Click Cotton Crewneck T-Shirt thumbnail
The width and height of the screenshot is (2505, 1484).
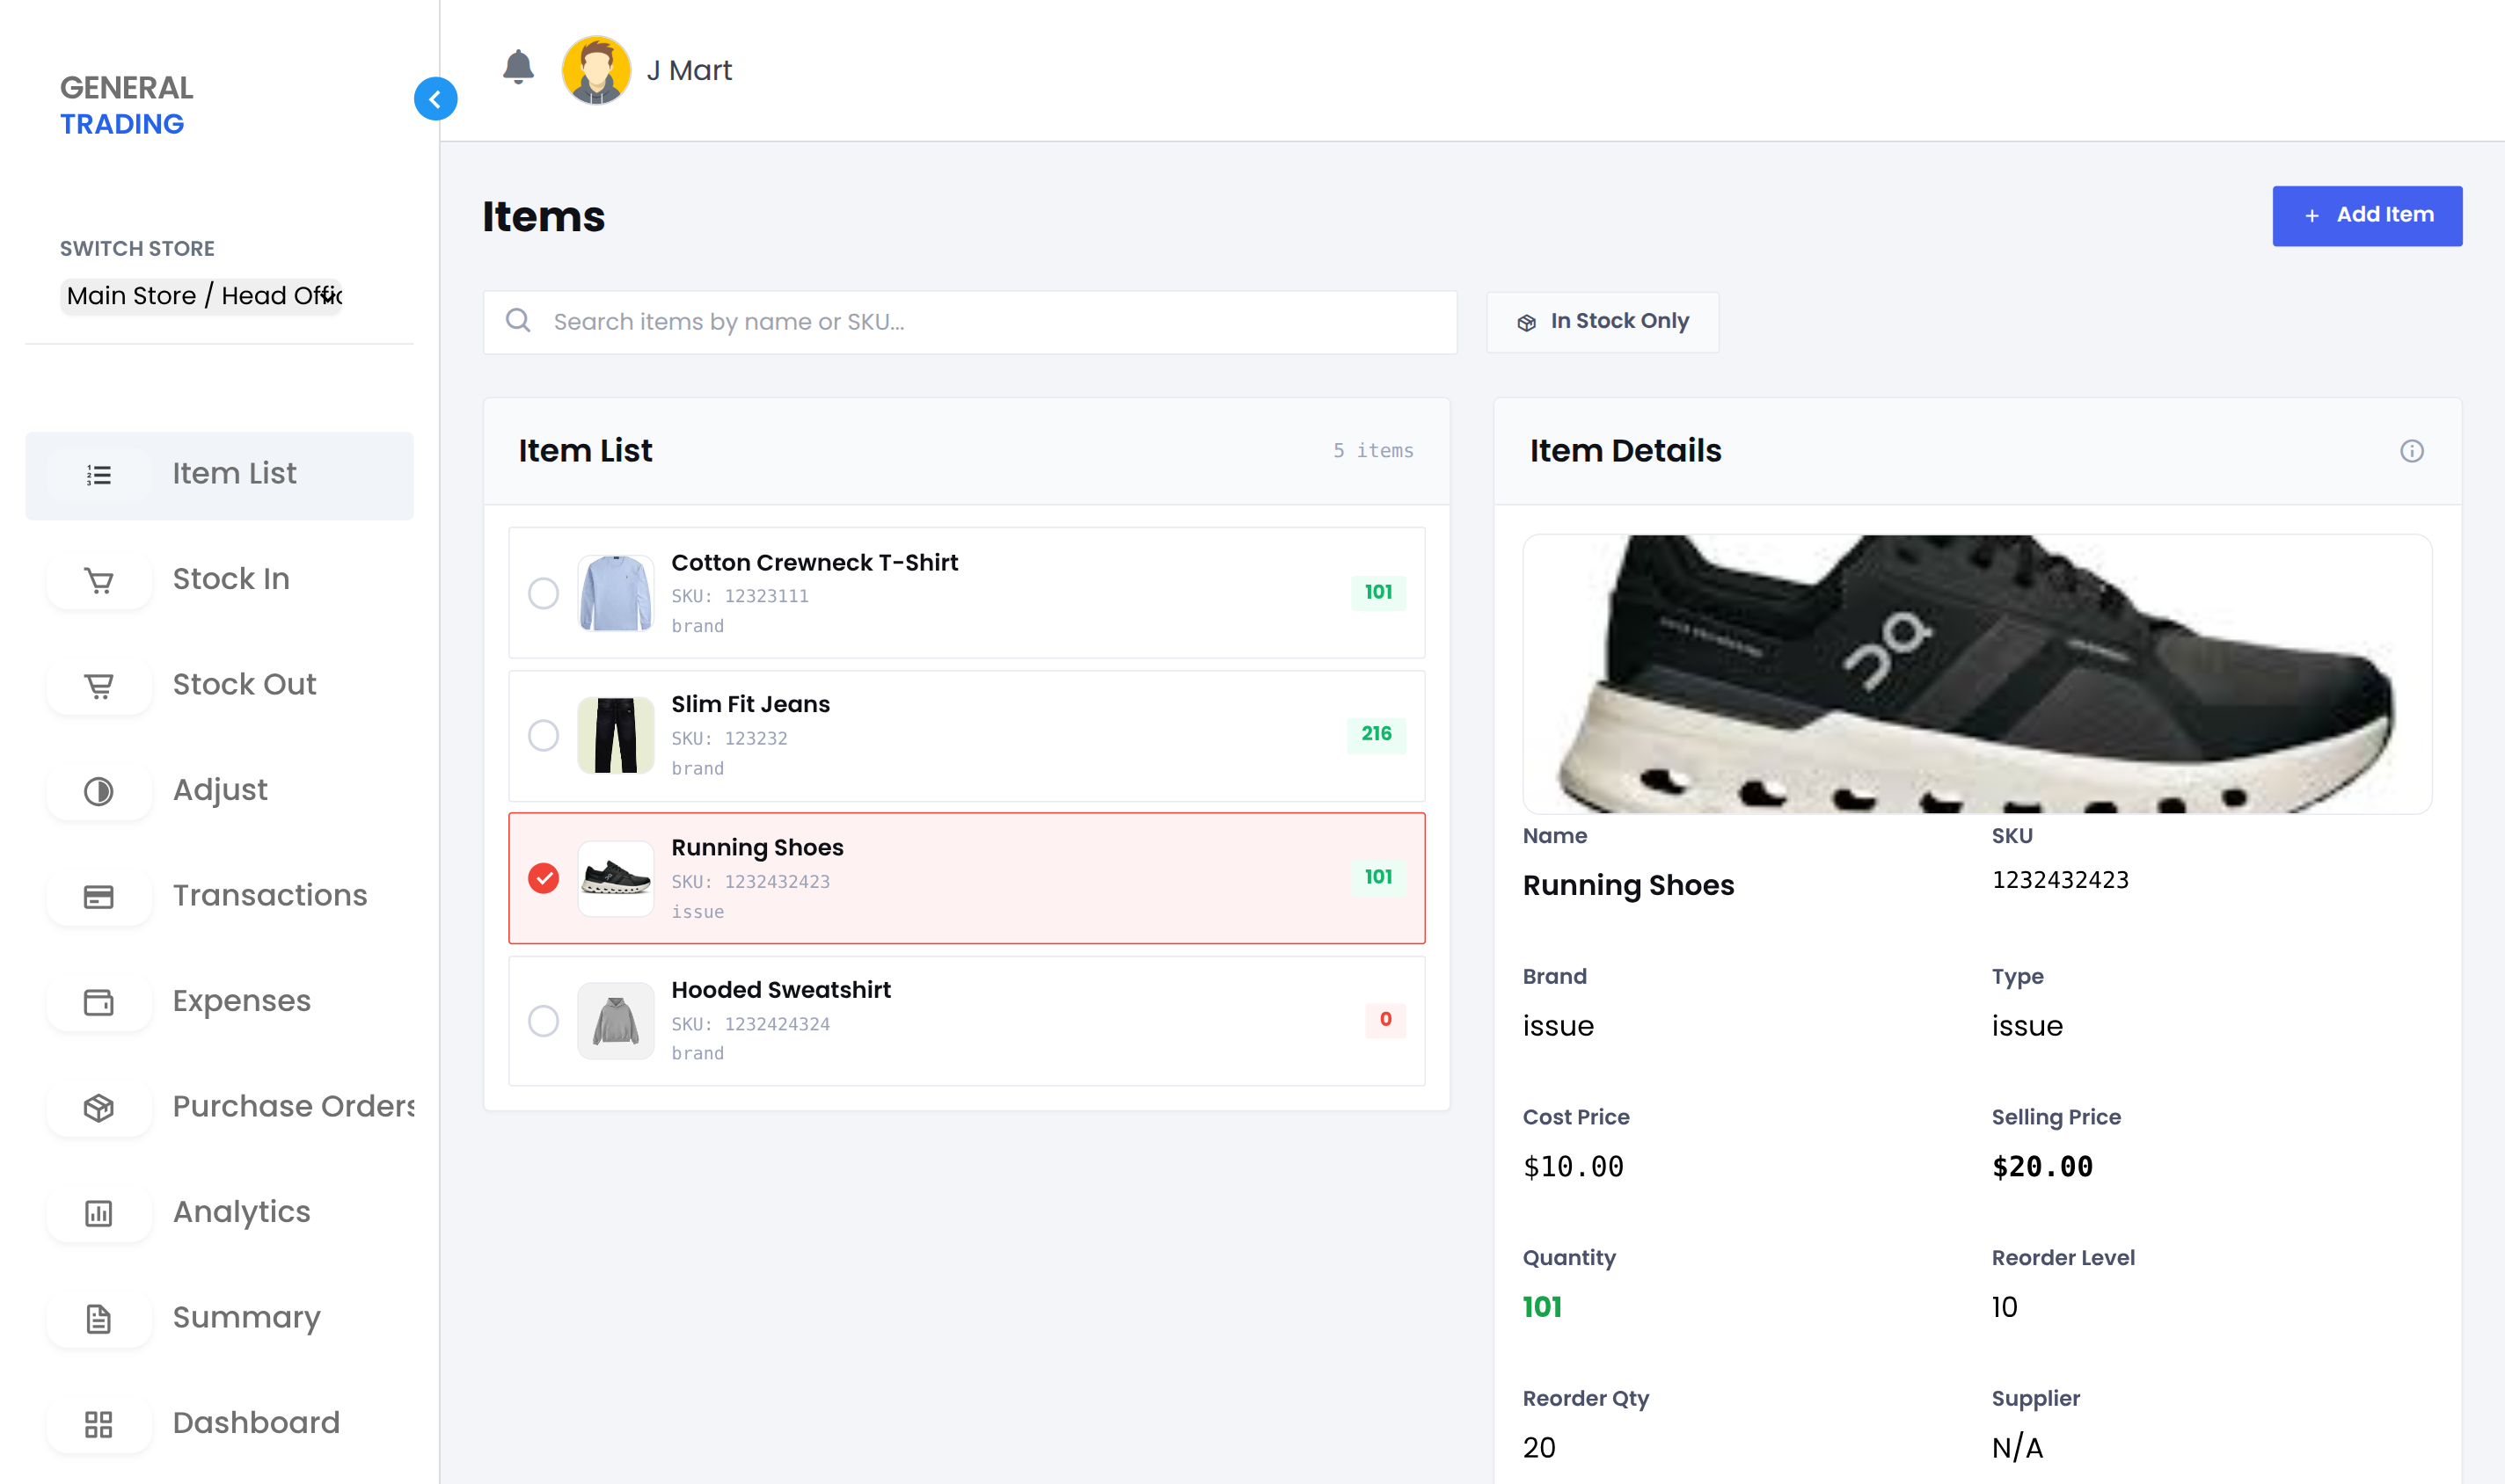[x=615, y=593]
